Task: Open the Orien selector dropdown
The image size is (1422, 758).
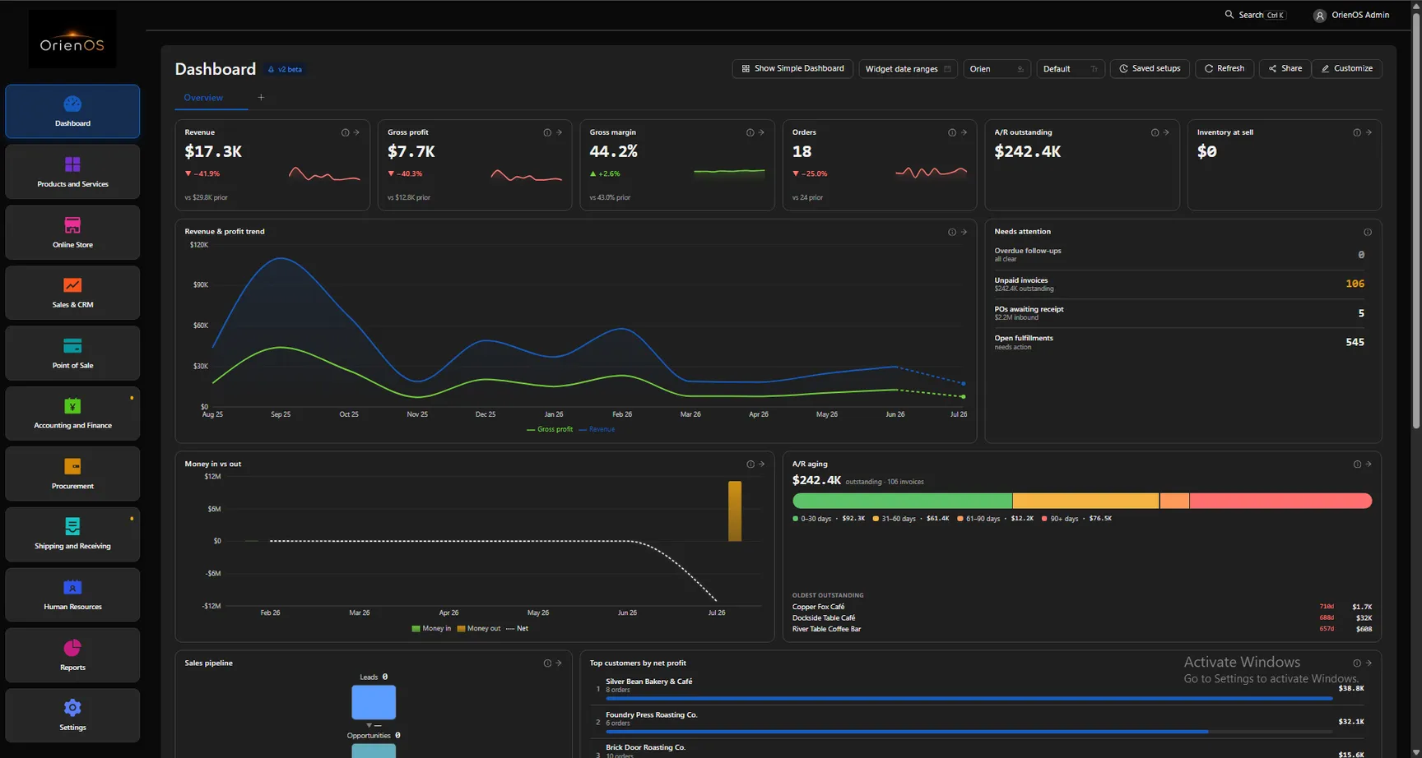Action: point(997,69)
